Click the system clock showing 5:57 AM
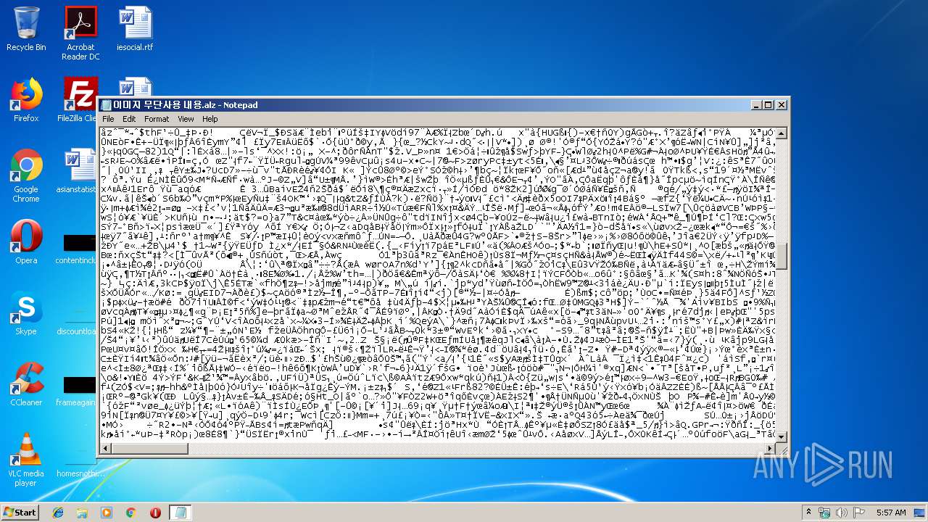This screenshot has height=522, width=928. 891,513
